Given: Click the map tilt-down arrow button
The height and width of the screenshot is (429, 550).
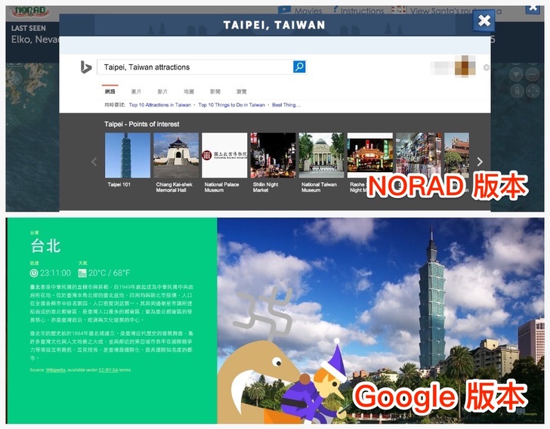Looking at the screenshot, I should tap(516, 74).
